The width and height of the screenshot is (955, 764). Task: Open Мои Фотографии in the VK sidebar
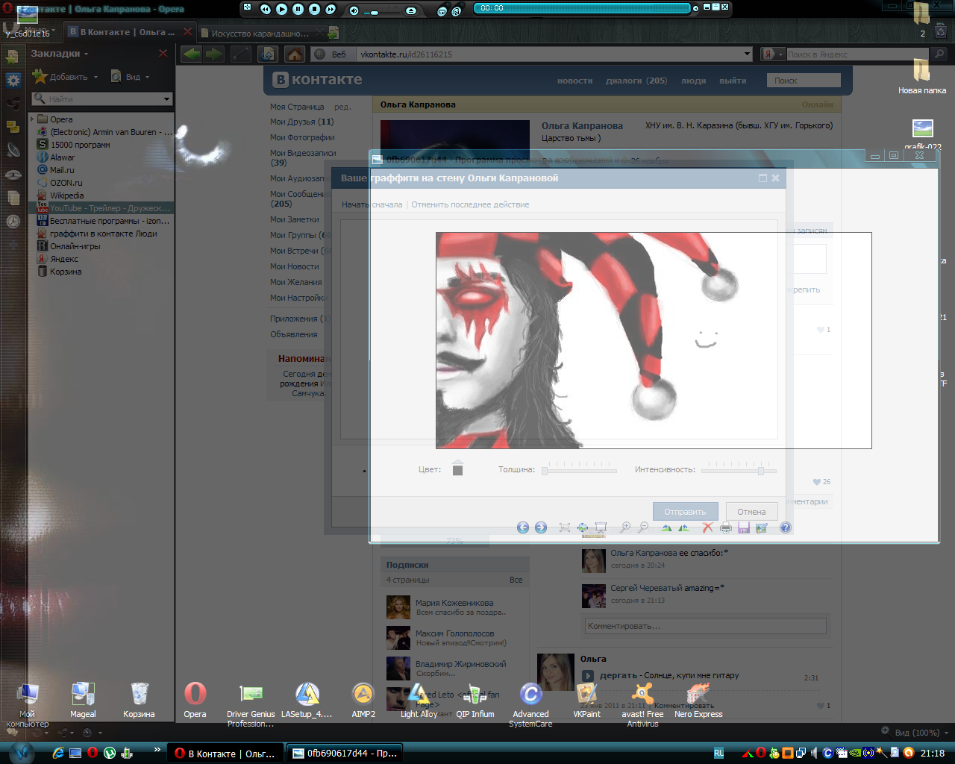click(302, 137)
